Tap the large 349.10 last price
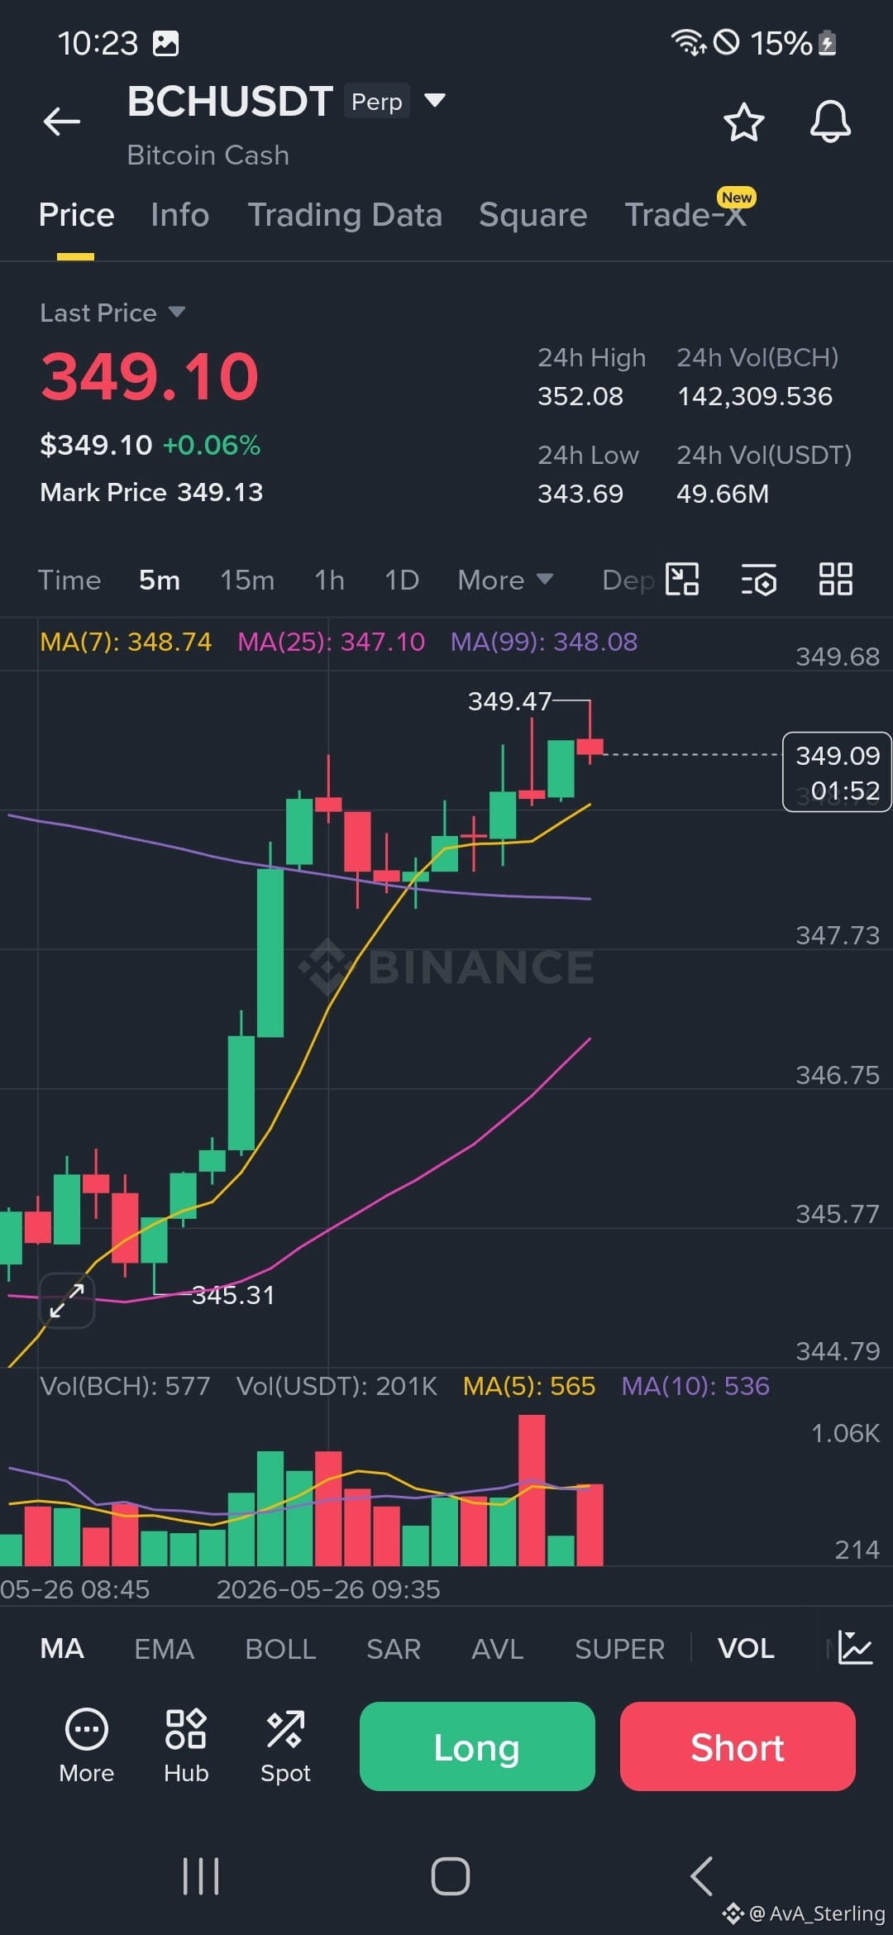The width and height of the screenshot is (893, 1935). (150, 376)
